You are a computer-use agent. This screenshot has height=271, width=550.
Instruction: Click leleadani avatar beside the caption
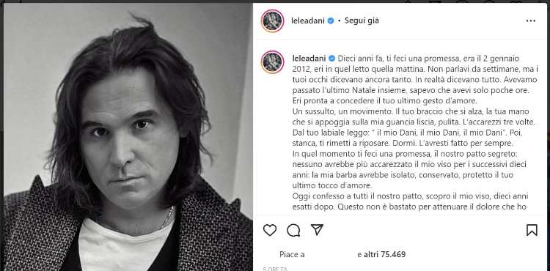[272, 62]
